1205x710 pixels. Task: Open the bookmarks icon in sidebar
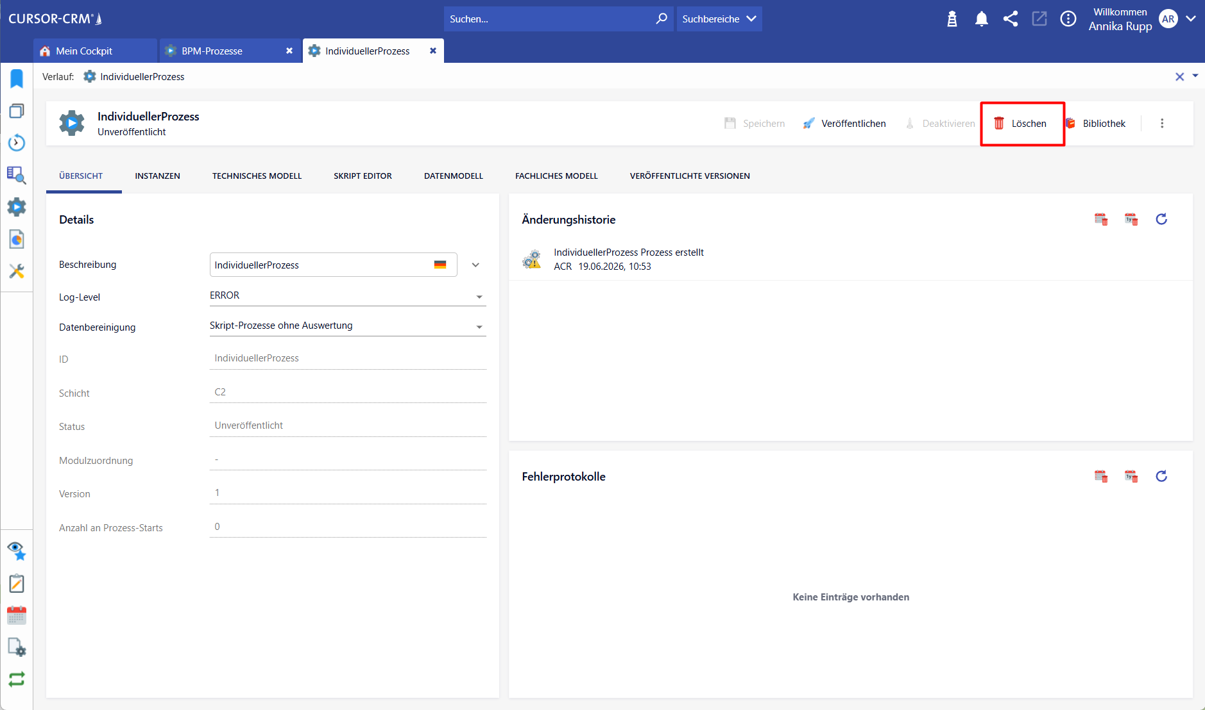point(17,79)
